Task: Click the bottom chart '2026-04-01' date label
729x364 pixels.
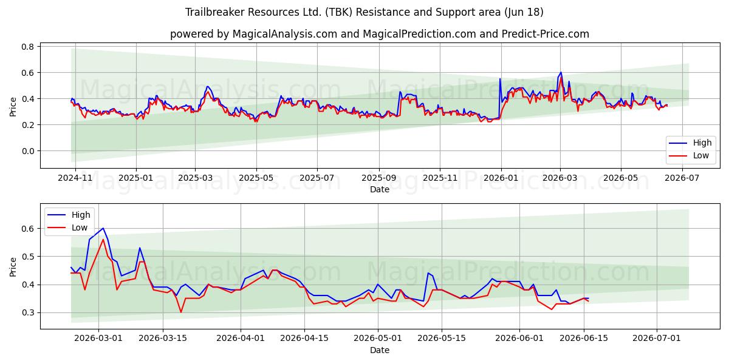Action: tap(241, 339)
